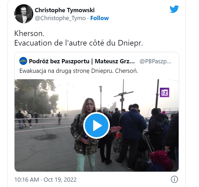Click the 10:16 AM time text
Image resolution: width=199 pixels, height=187 pixels.
coord(27,180)
